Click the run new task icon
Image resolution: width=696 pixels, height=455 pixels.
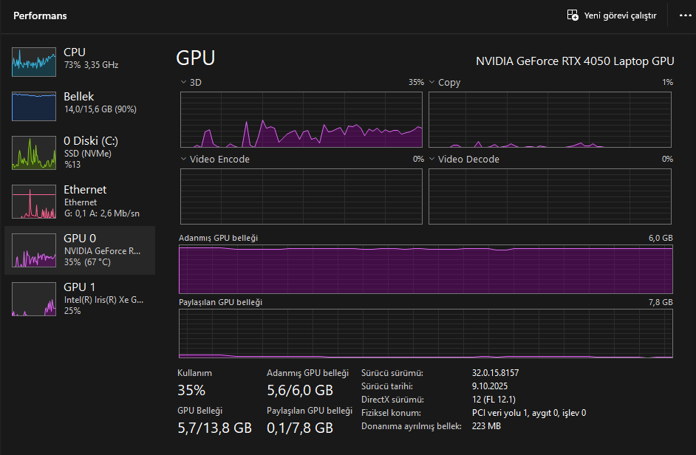click(572, 16)
